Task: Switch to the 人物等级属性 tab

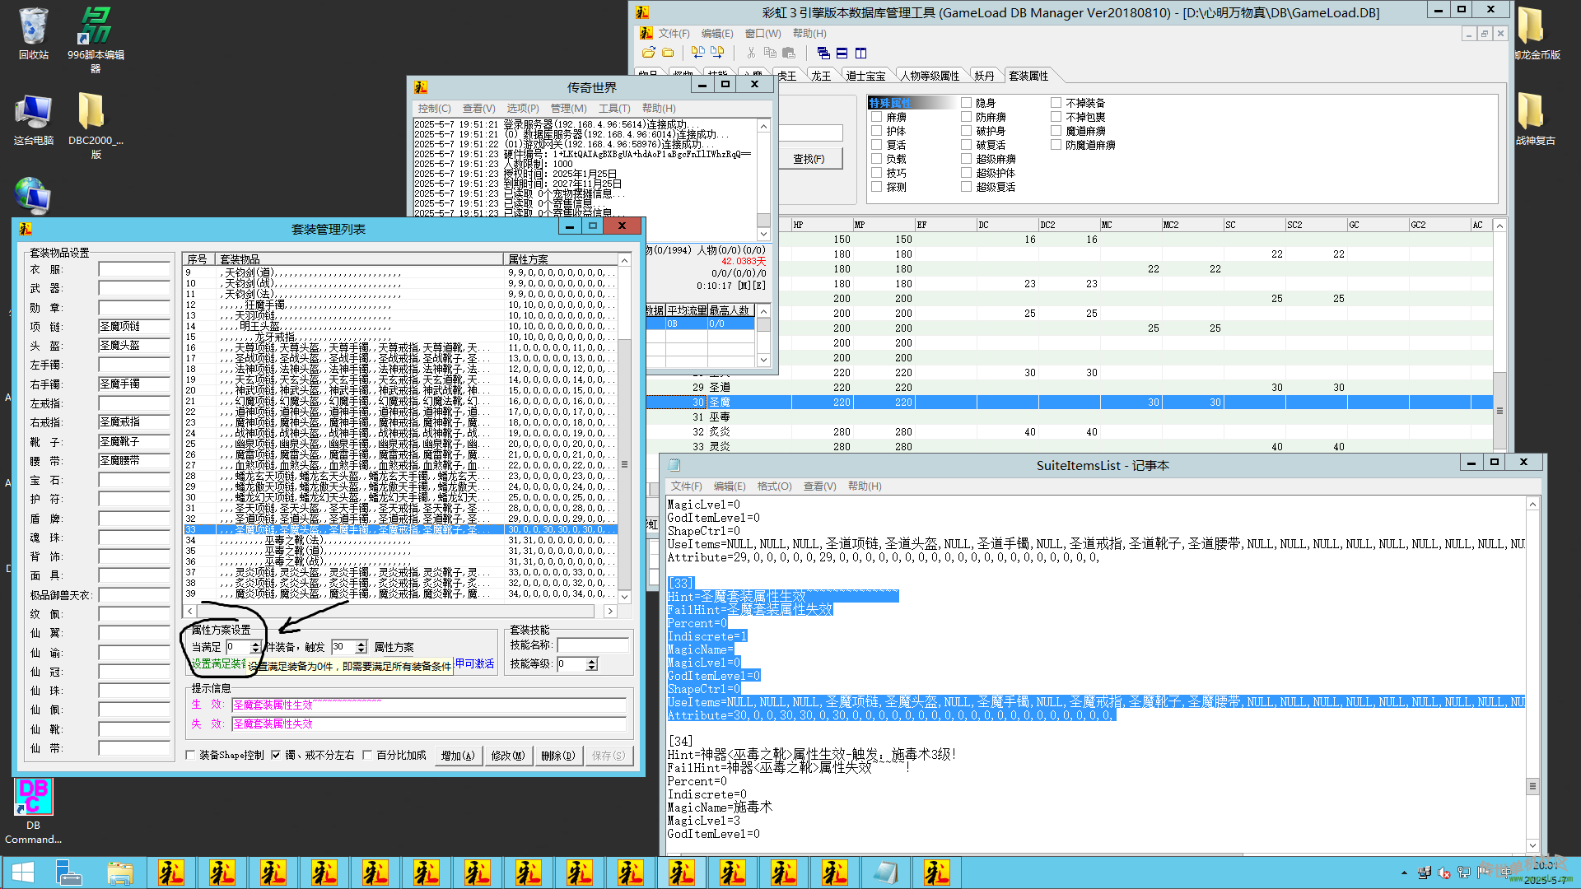Action: [930, 76]
